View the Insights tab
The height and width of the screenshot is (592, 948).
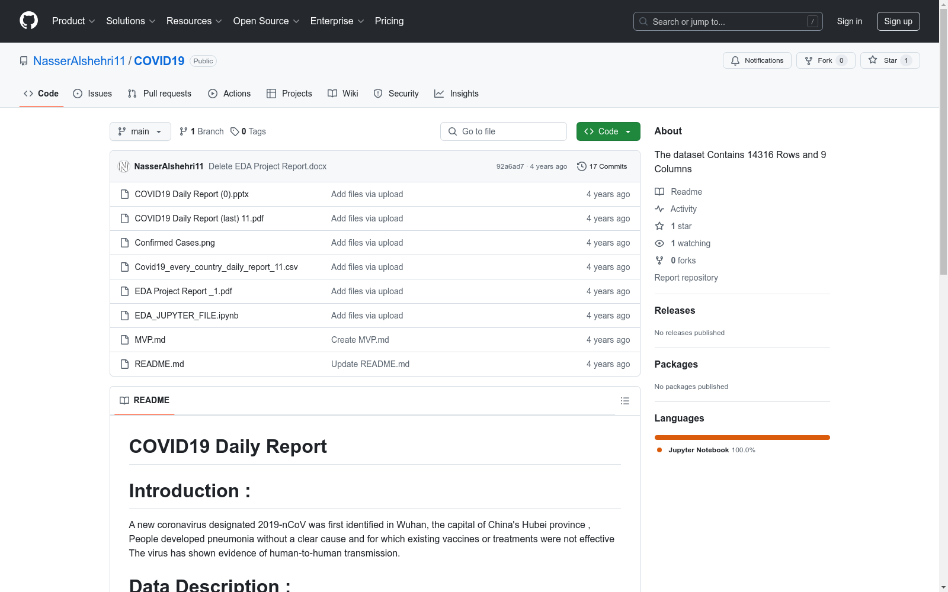tap(456, 94)
